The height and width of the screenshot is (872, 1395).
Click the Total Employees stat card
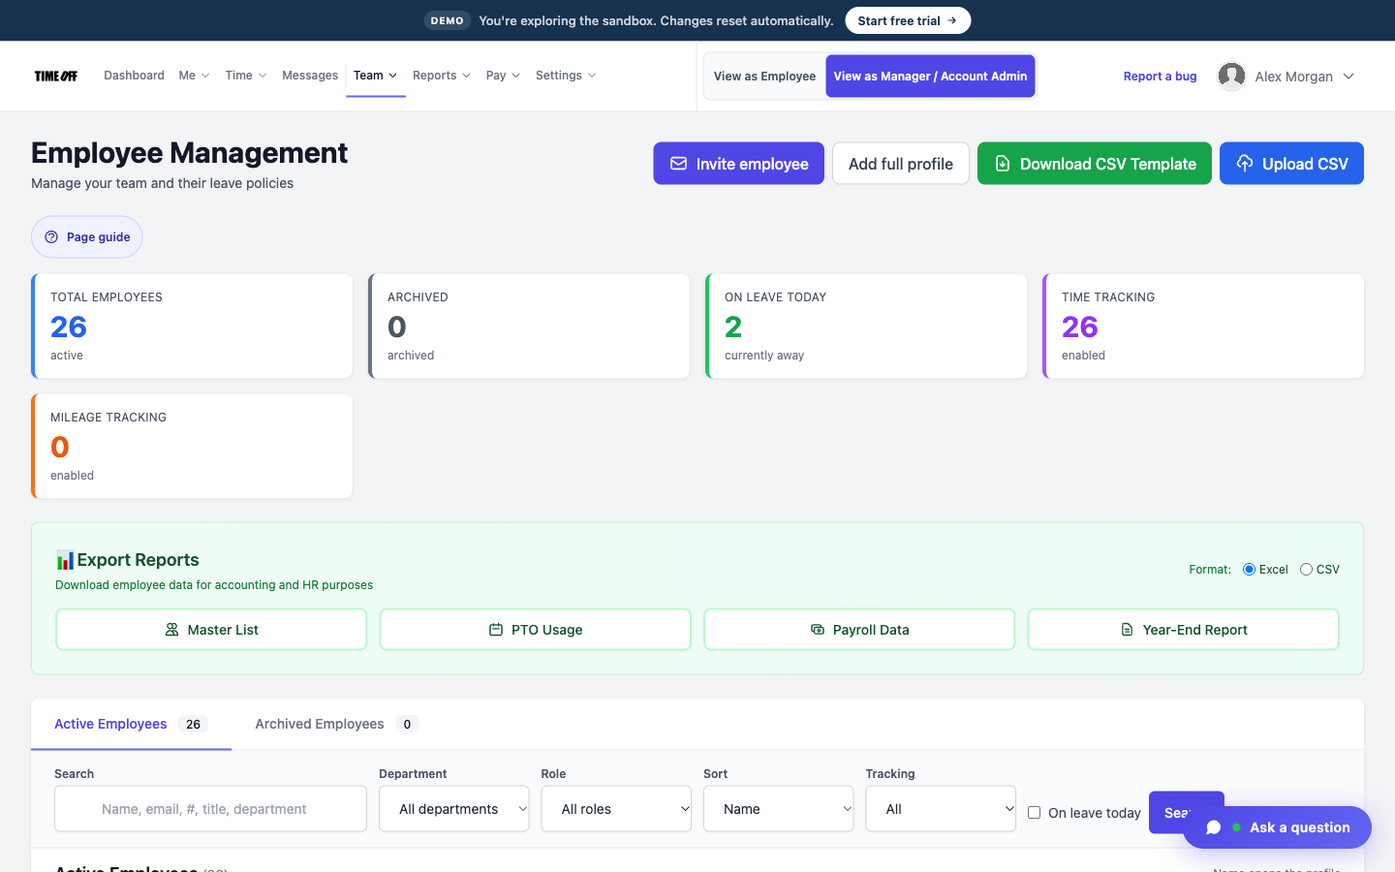(x=192, y=327)
